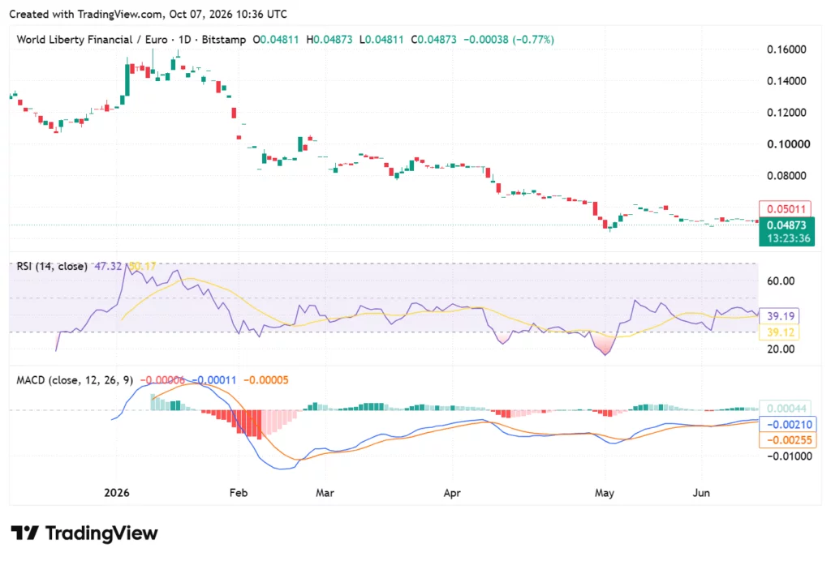
Task: Click the blue MACD axis label −0.00210
Action: coord(787,424)
